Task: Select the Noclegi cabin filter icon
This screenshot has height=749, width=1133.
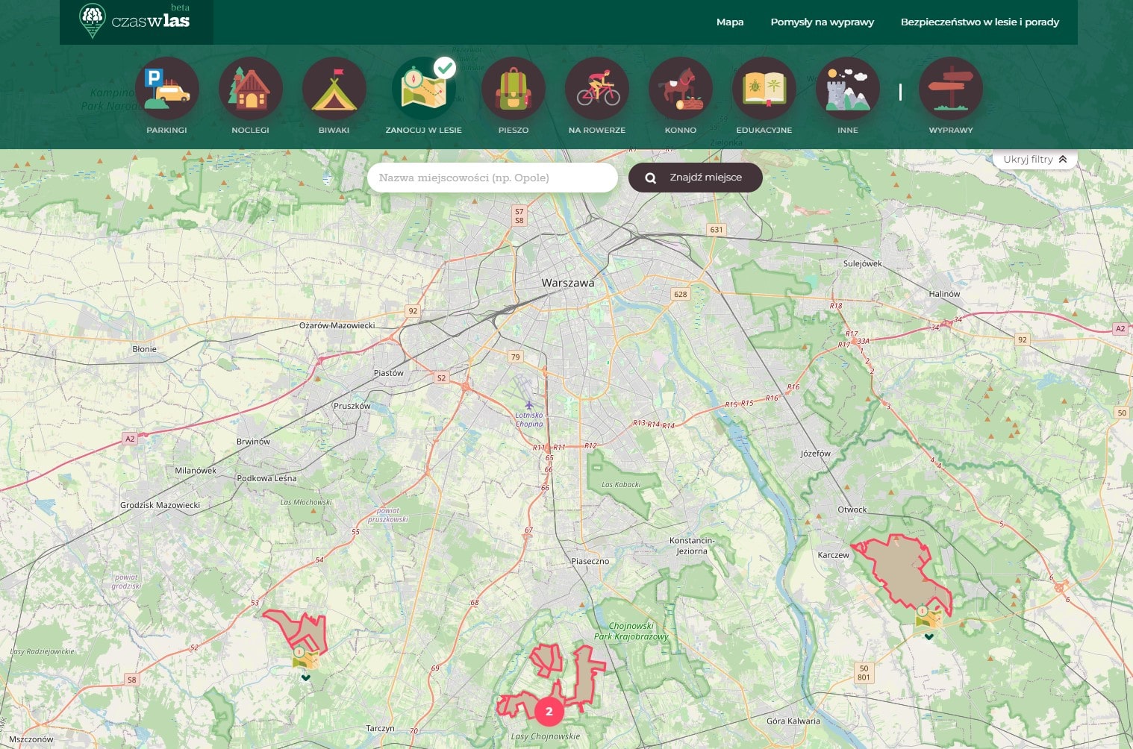Action: click(251, 89)
